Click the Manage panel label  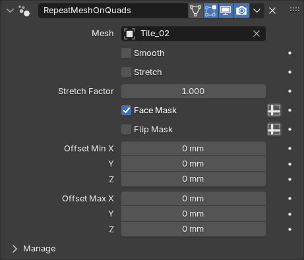[40, 249]
